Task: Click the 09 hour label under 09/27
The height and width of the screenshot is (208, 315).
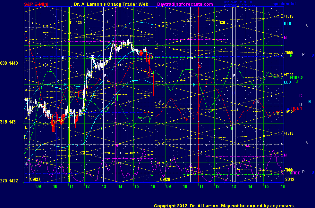Action: (x=38, y=187)
